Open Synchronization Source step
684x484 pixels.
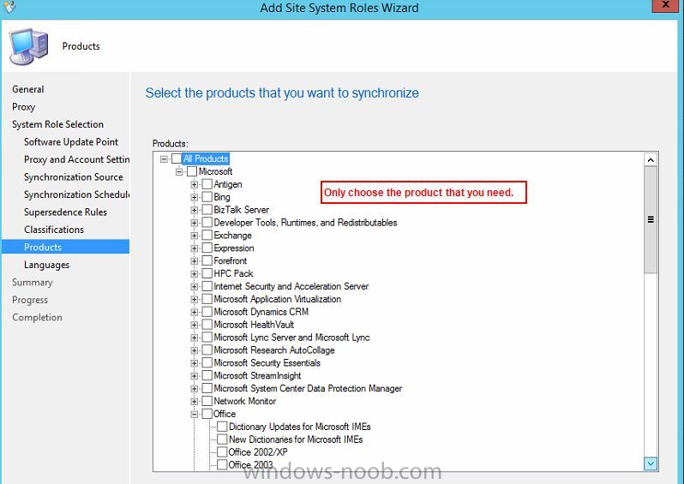click(x=74, y=177)
